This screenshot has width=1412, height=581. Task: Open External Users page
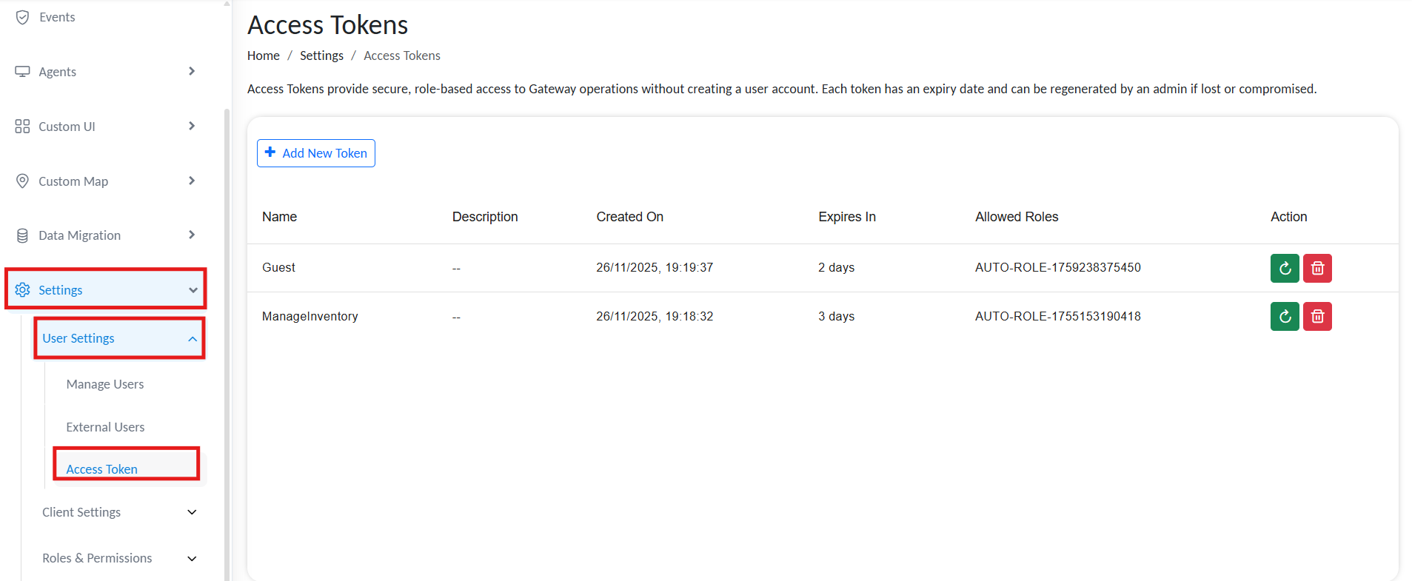tap(105, 427)
